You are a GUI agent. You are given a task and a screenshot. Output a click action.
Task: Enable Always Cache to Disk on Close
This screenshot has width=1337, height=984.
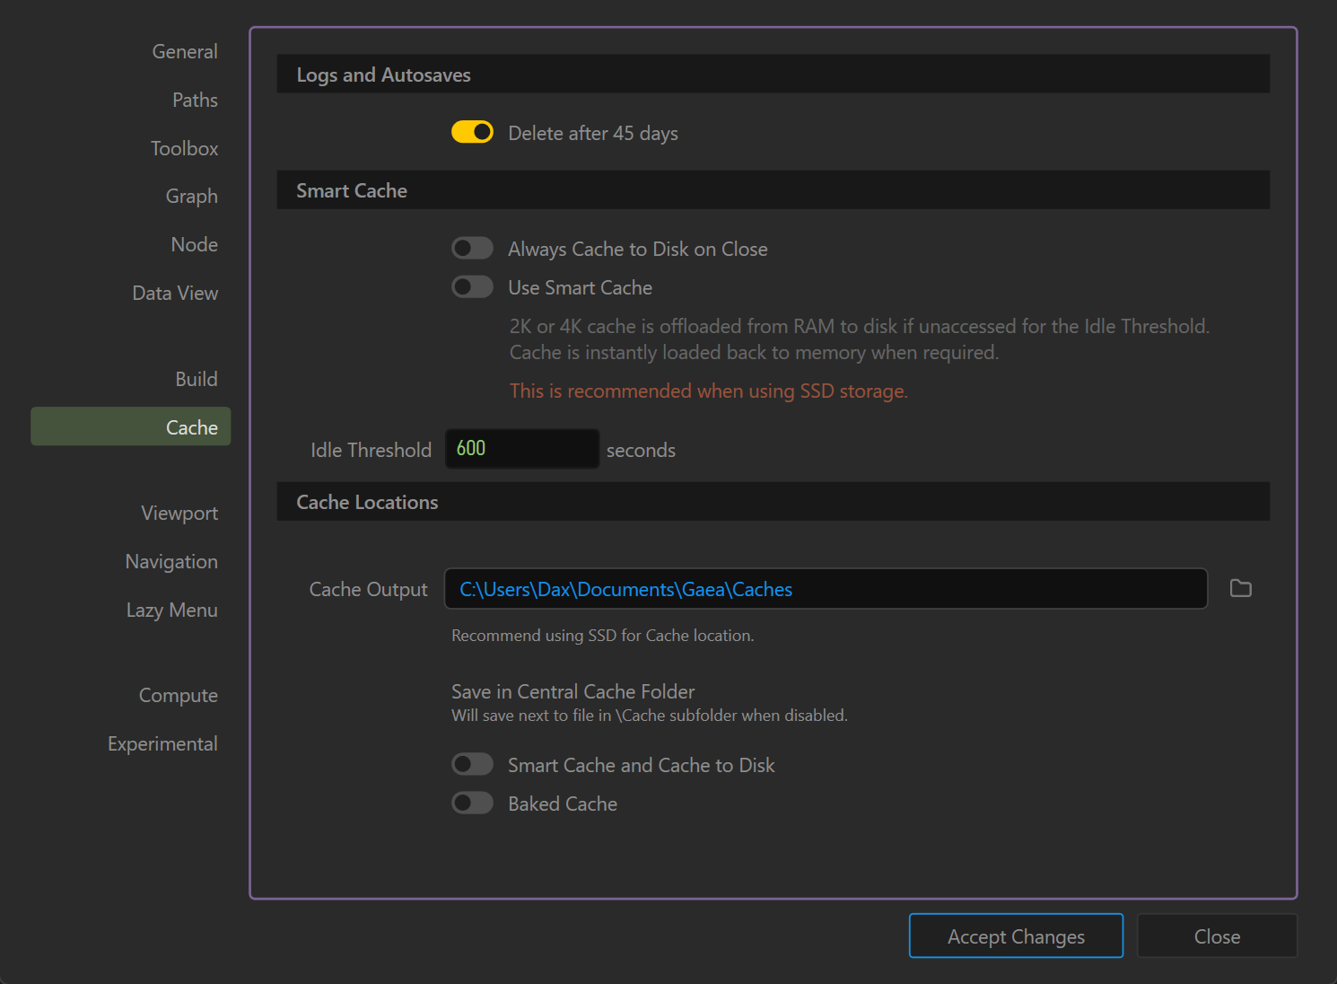[472, 249]
